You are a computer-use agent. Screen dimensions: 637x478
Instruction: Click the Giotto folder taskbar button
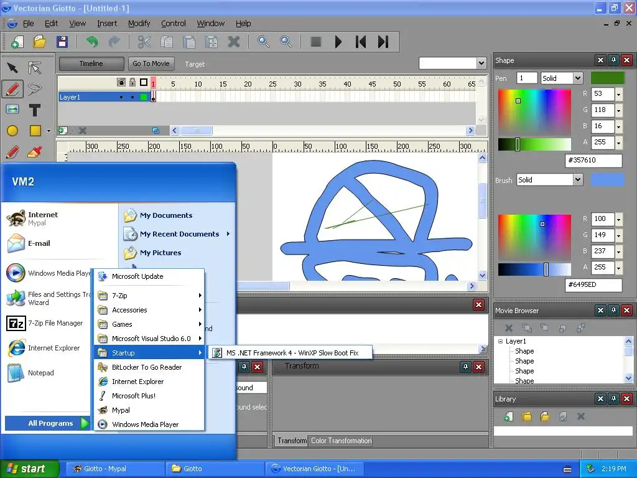tap(215, 469)
